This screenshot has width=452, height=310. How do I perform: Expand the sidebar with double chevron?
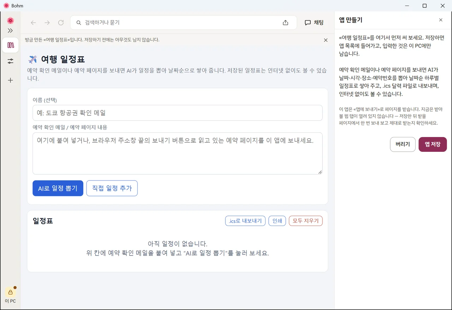[x=10, y=31]
